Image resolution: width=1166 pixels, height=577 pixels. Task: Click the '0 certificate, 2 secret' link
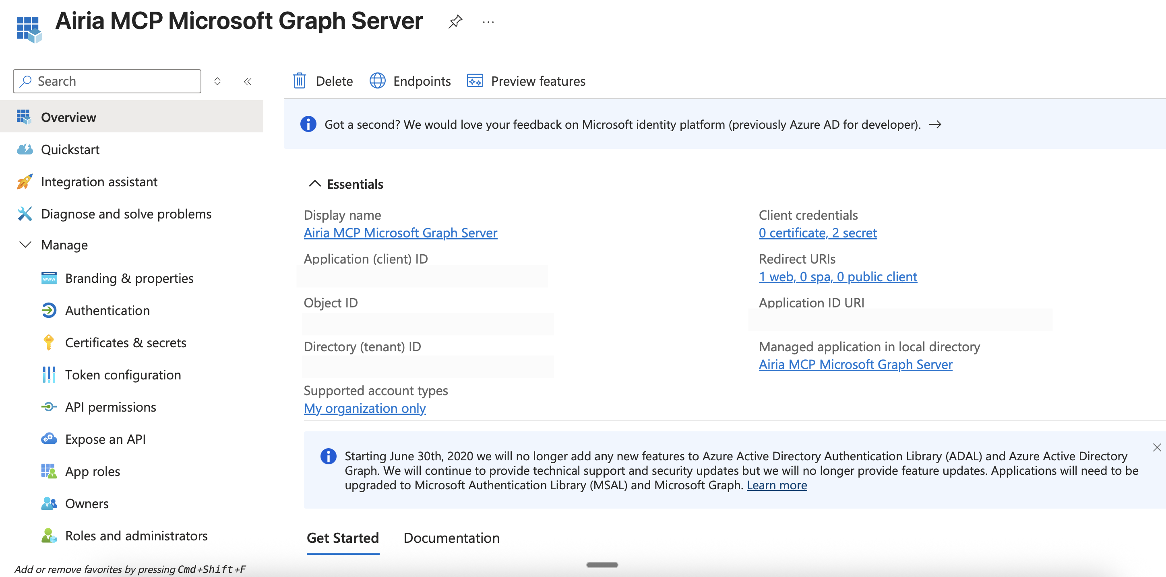click(x=817, y=233)
